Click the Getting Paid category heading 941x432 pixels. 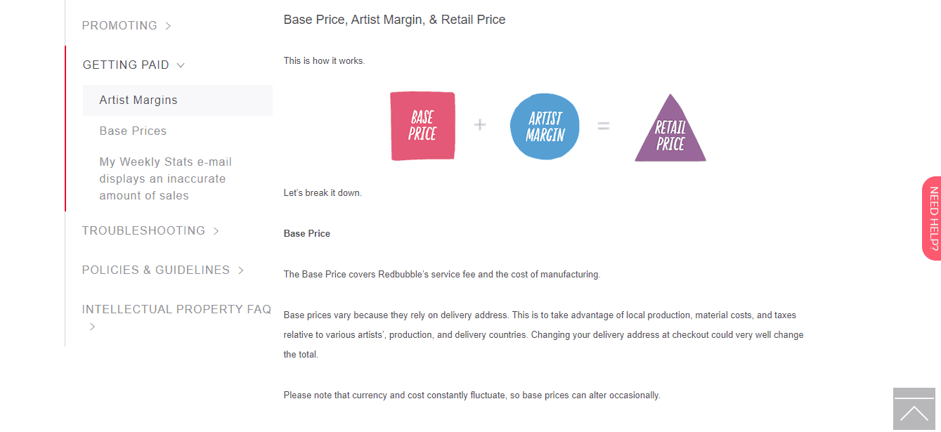point(126,65)
